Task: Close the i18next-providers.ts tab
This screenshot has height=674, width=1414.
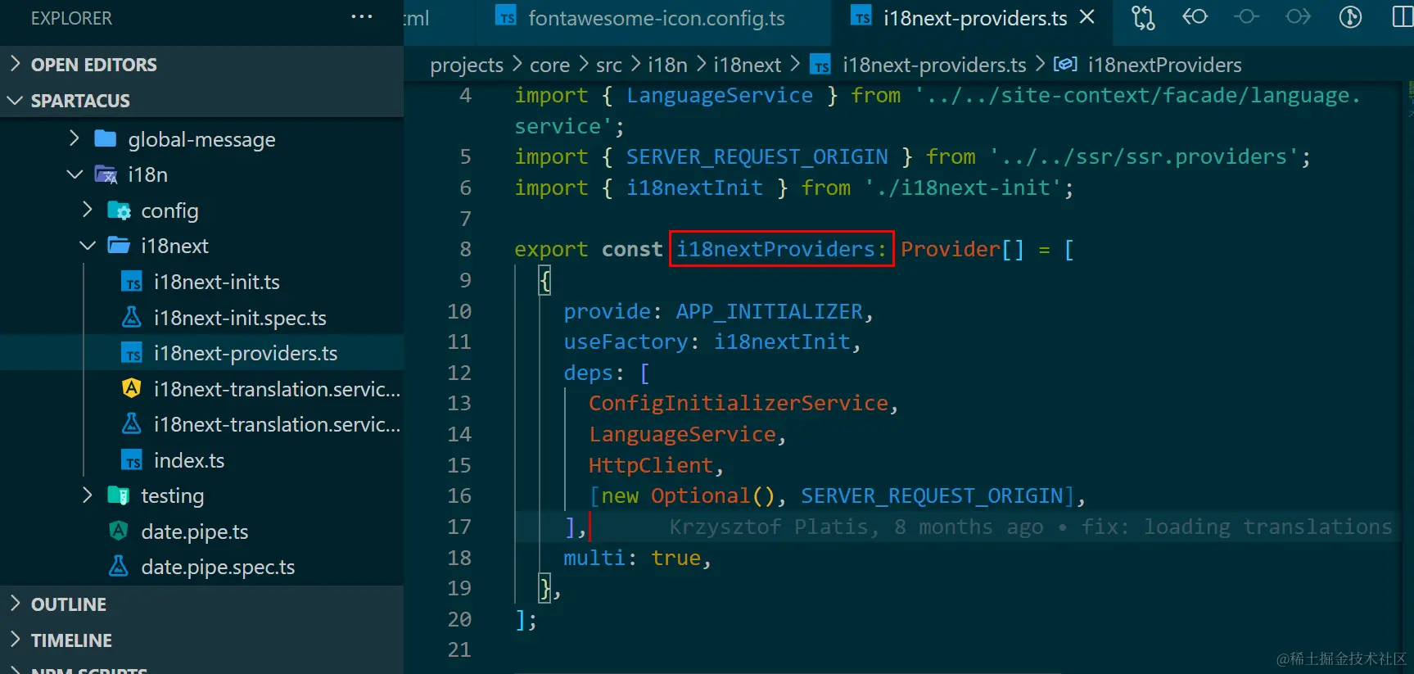Action: pos(1087,16)
